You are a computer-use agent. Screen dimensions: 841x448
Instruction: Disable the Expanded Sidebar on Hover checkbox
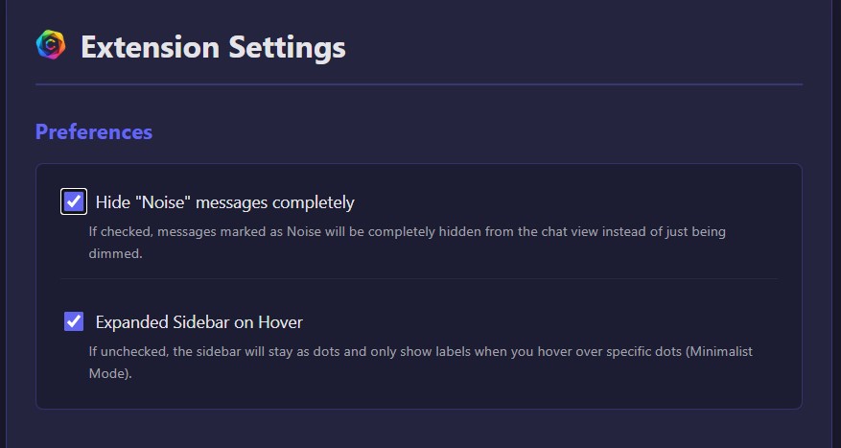pos(74,321)
